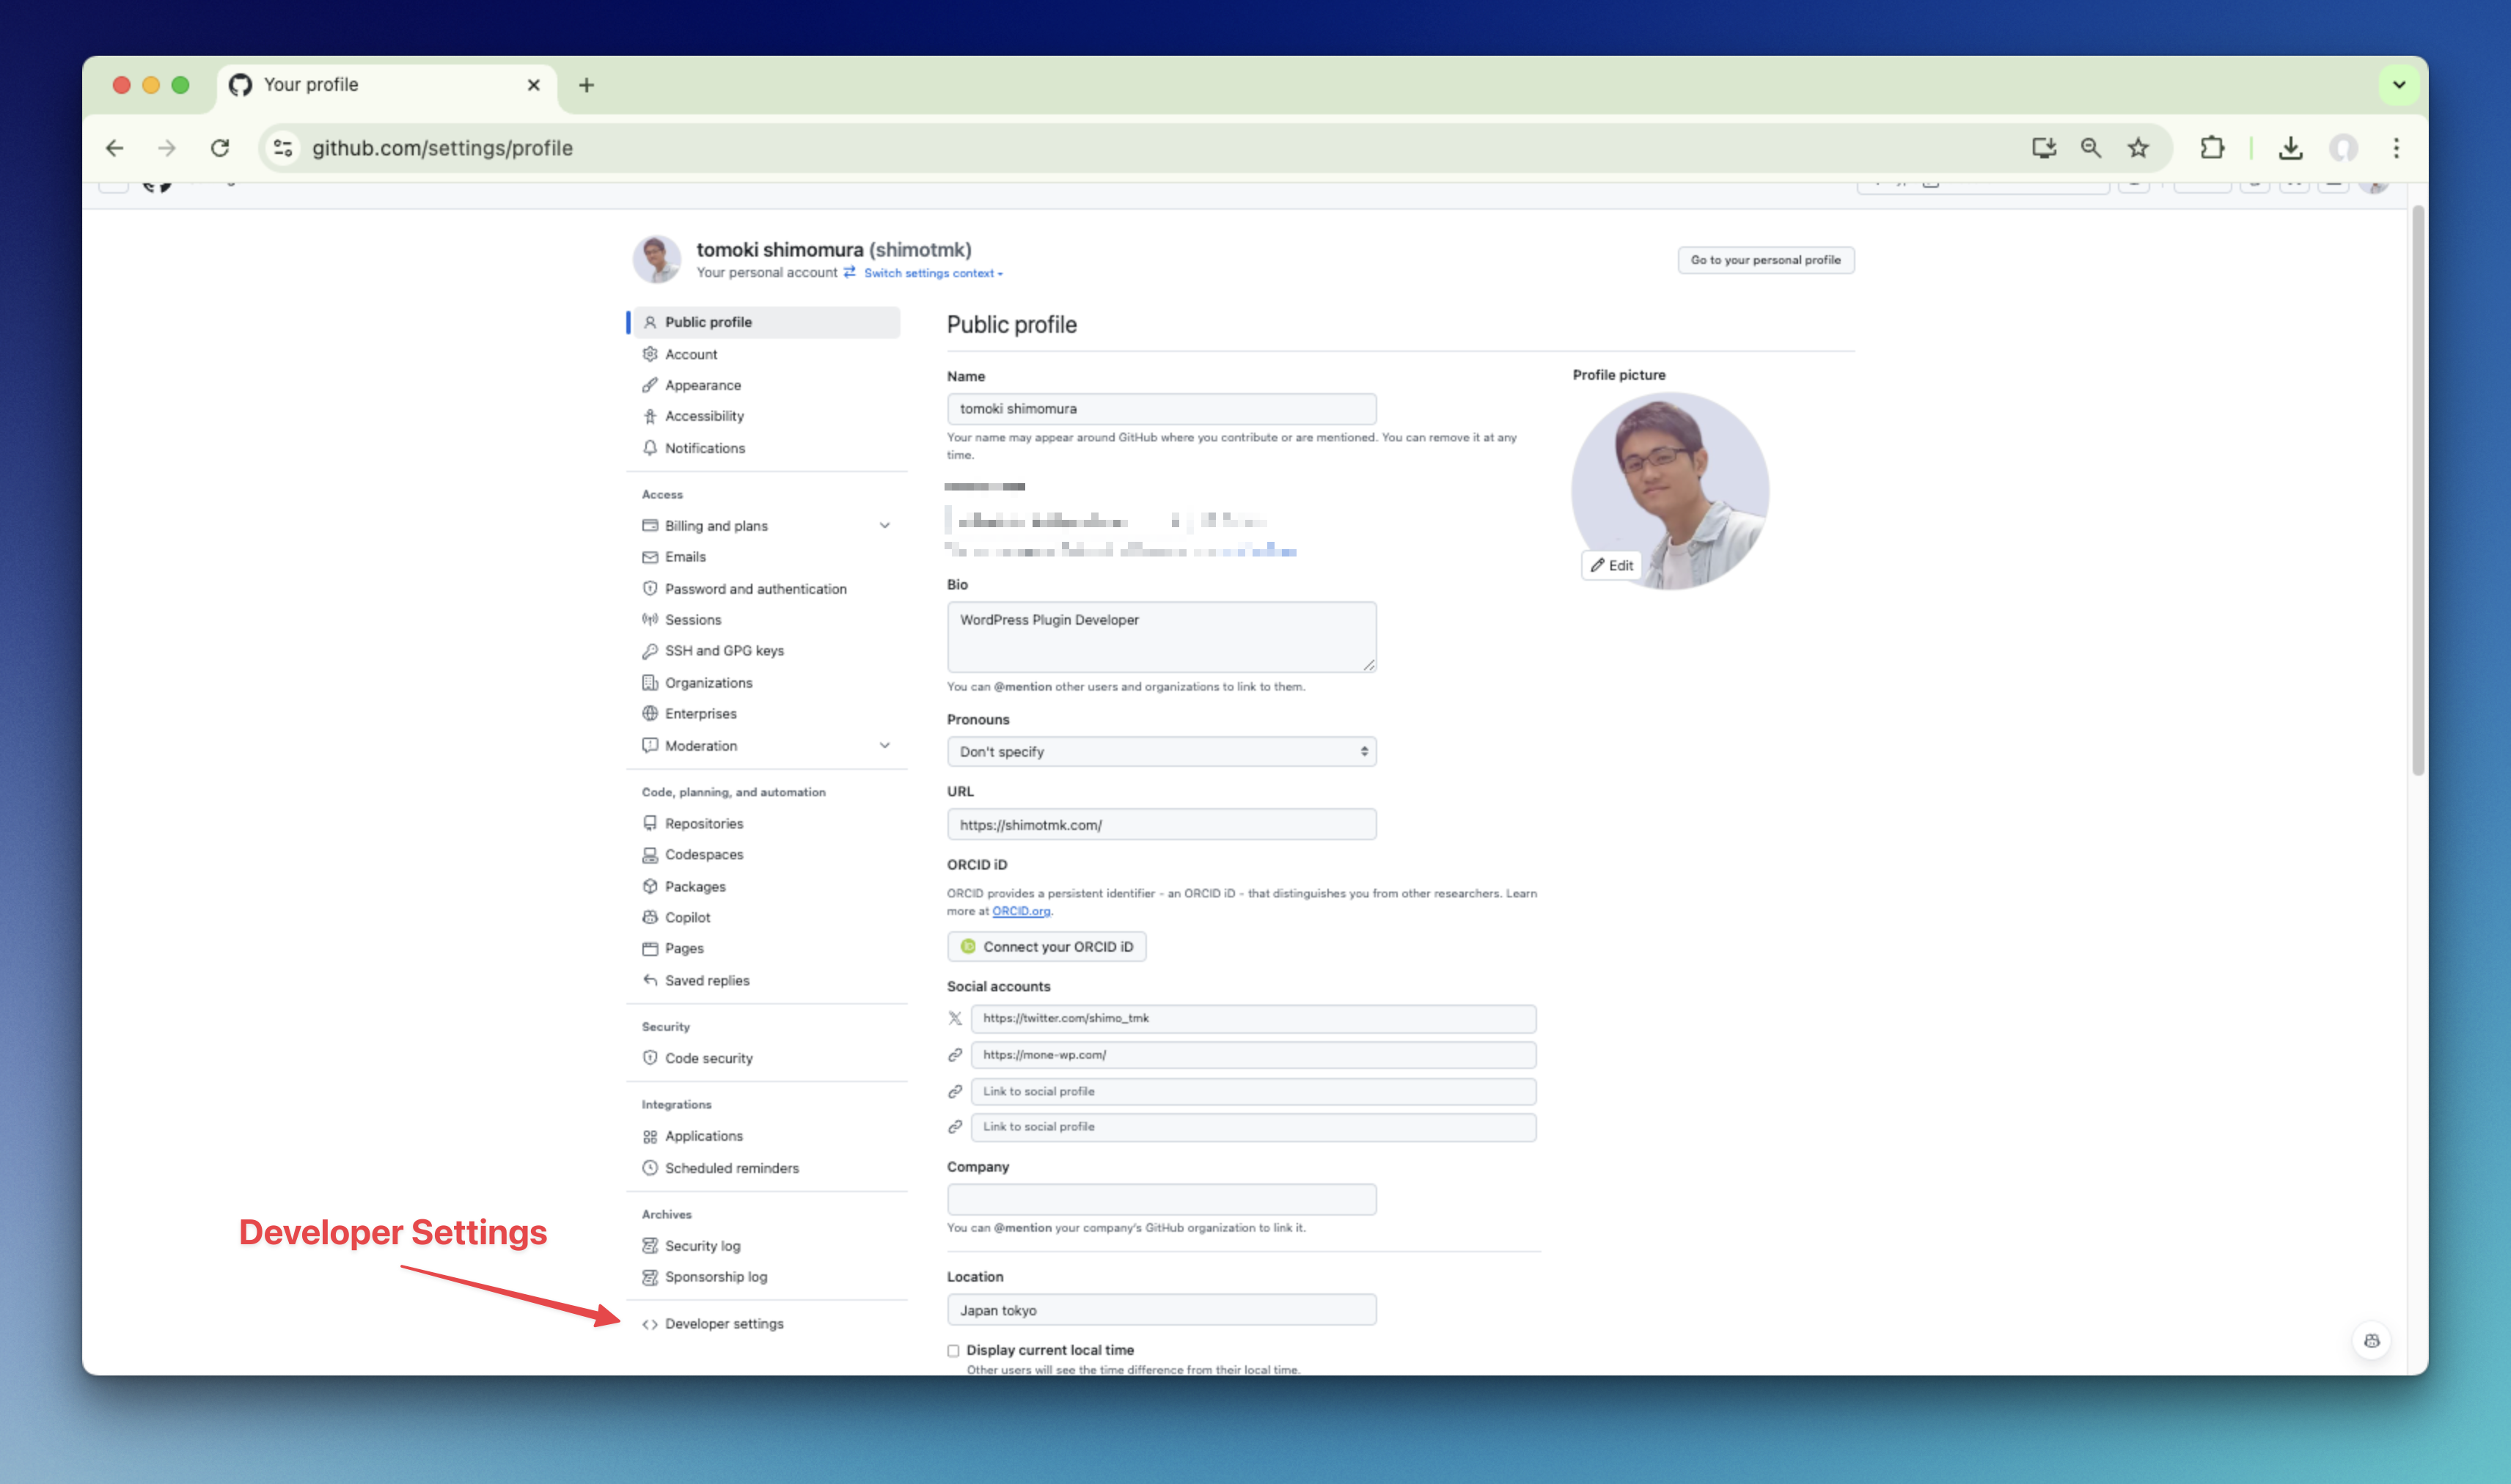This screenshot has height=1484, width=2511.
Task: Click the browser address bar URL
Action: point(442,148)
